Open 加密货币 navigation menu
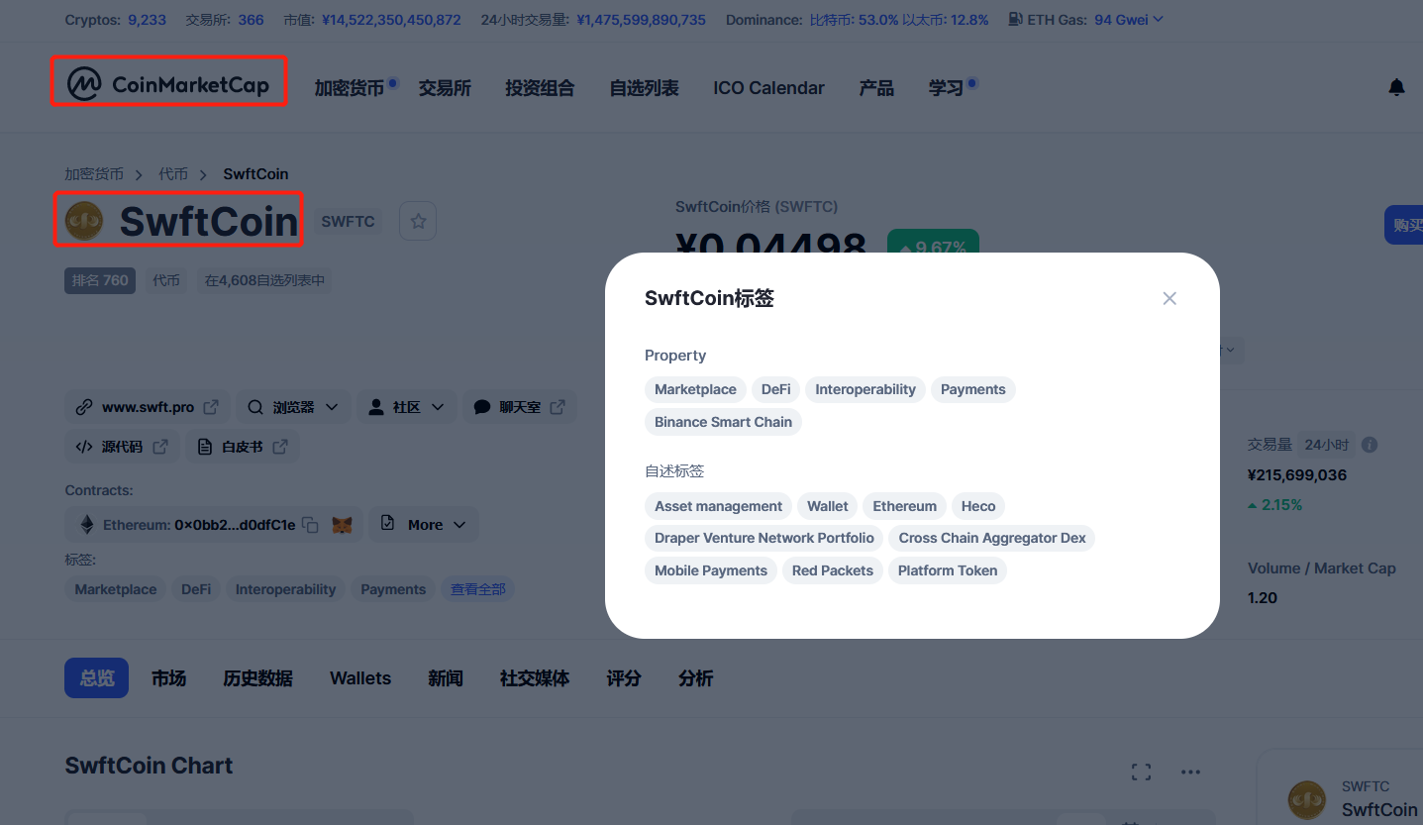Viewport: 1423px width, 825px height. point(350,88)
